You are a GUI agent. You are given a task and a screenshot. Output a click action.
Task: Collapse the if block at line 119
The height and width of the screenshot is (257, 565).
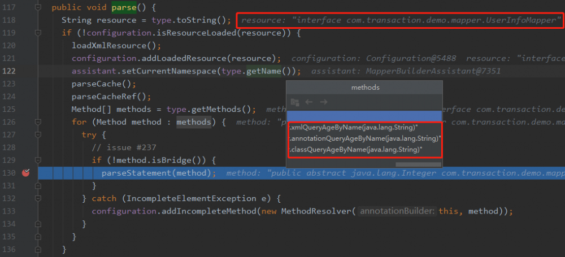click(38, 33)
